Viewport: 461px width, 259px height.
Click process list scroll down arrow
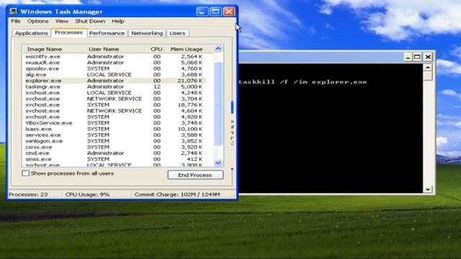coord(218,163)
